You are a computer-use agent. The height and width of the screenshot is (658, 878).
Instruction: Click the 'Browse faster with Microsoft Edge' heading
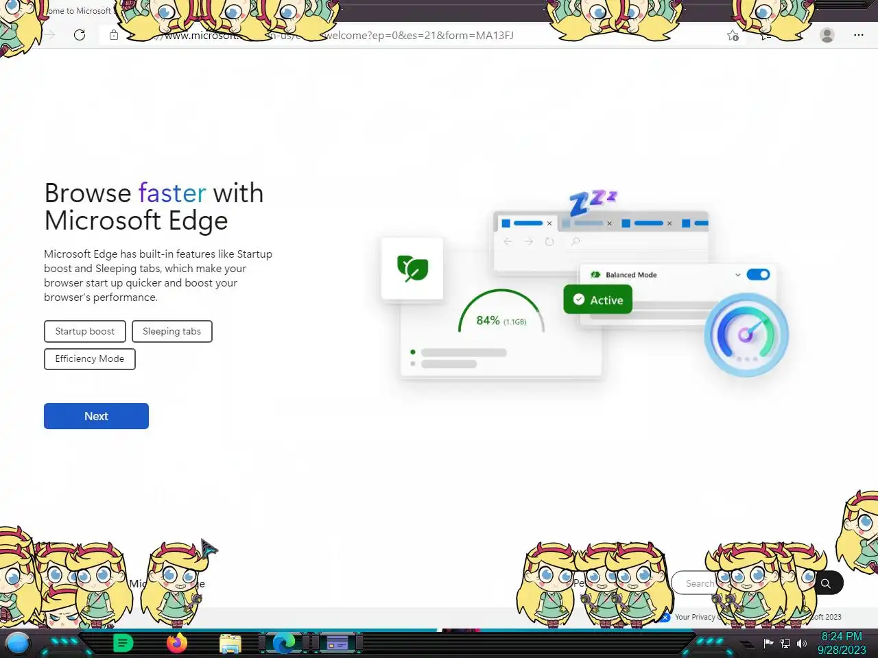(154, 207)
